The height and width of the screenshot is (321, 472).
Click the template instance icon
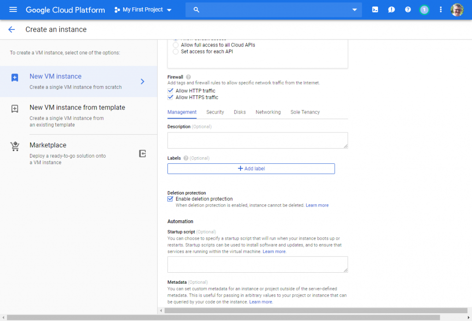[x=15, y=109]
